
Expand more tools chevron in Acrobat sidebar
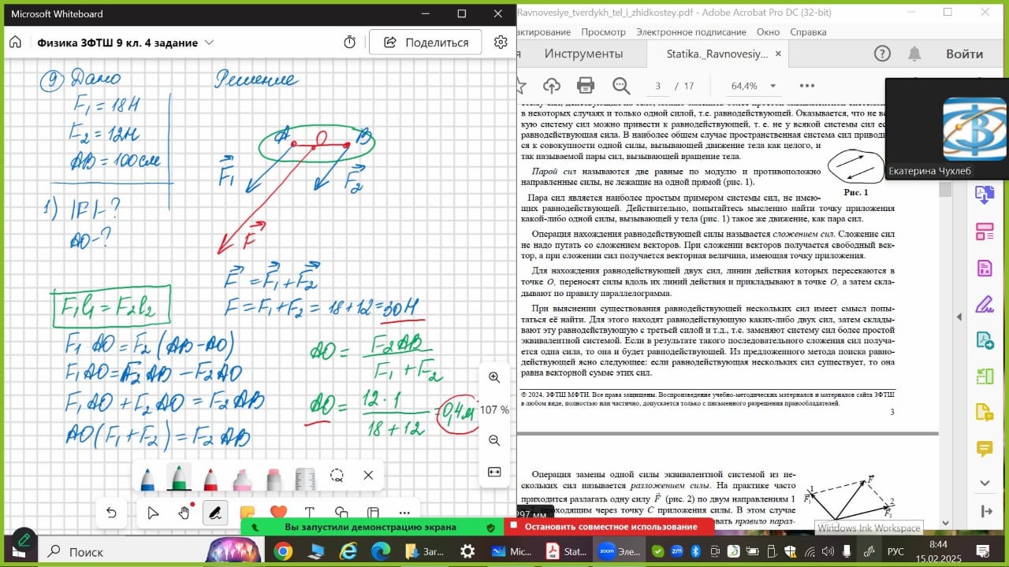(985, 482)
